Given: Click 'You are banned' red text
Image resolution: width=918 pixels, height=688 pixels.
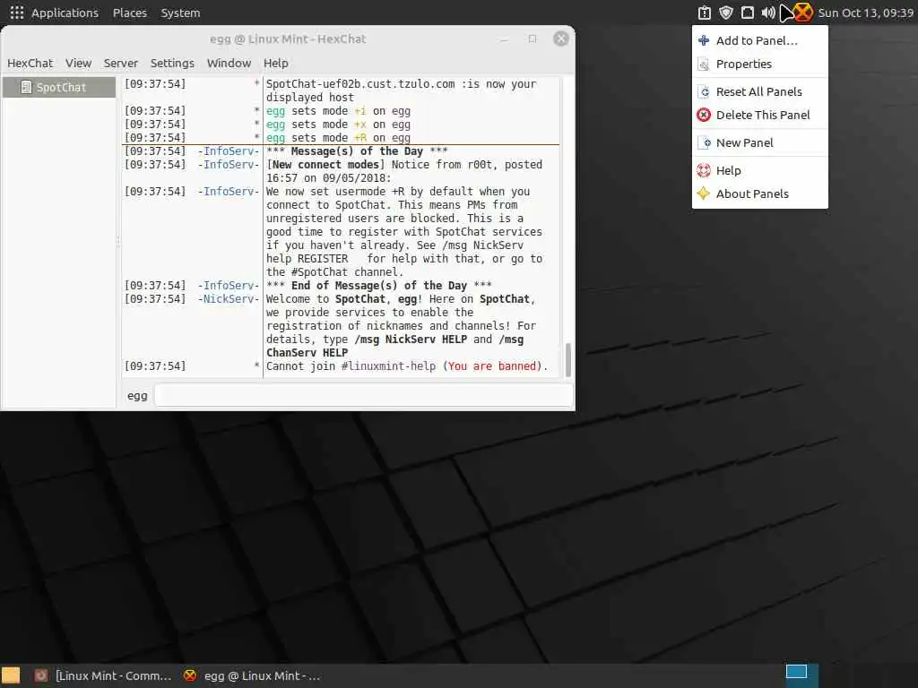Looking at the screenshot, I should [492, 366].
